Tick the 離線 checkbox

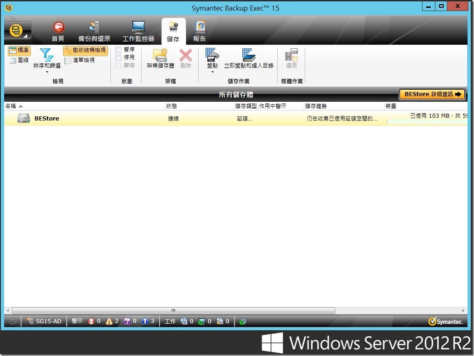(119, 65)
